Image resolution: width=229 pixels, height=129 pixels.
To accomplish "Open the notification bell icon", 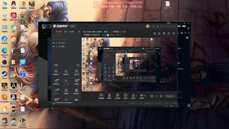I will click(169, 33).
